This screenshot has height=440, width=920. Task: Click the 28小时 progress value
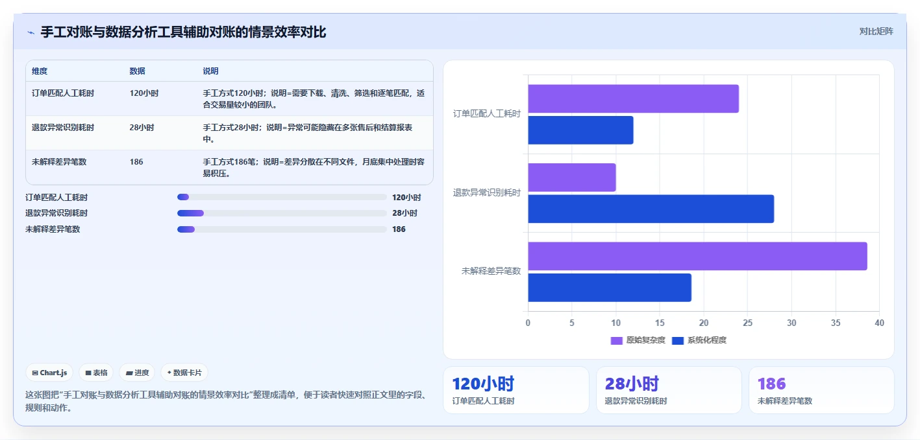click(404, 213)
